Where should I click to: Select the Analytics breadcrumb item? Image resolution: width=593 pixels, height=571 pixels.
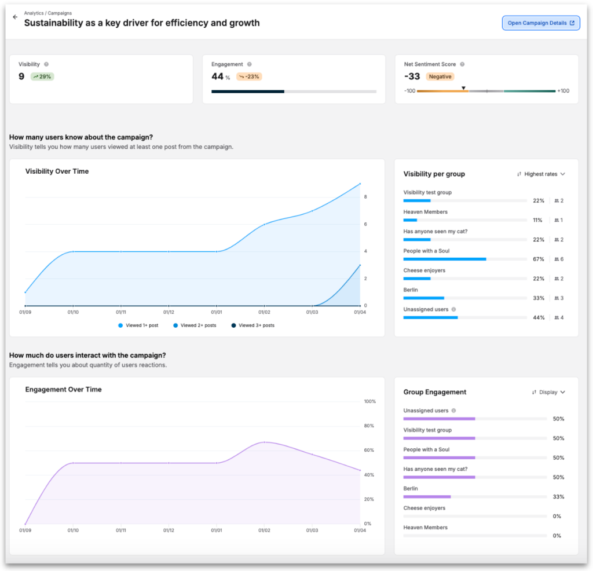34,13
